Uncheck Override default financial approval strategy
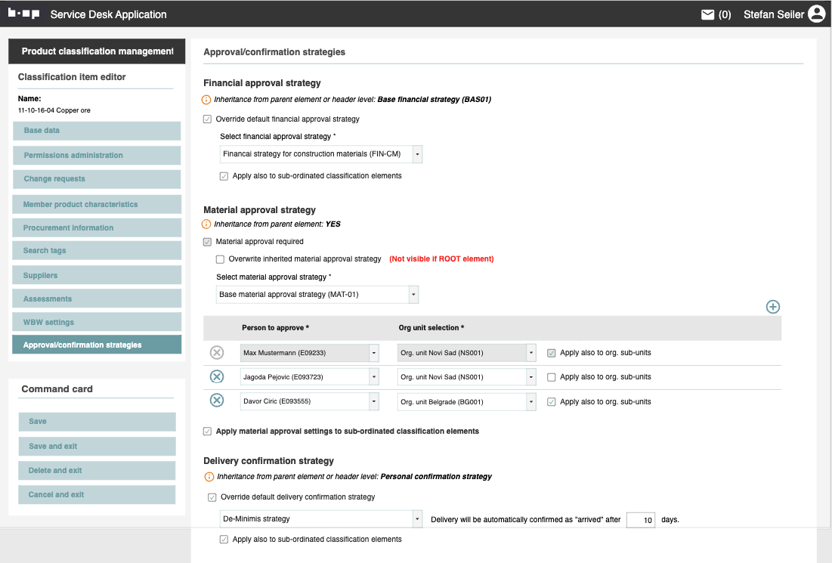The height and width of the screenshot is (563, 832). 208,119
